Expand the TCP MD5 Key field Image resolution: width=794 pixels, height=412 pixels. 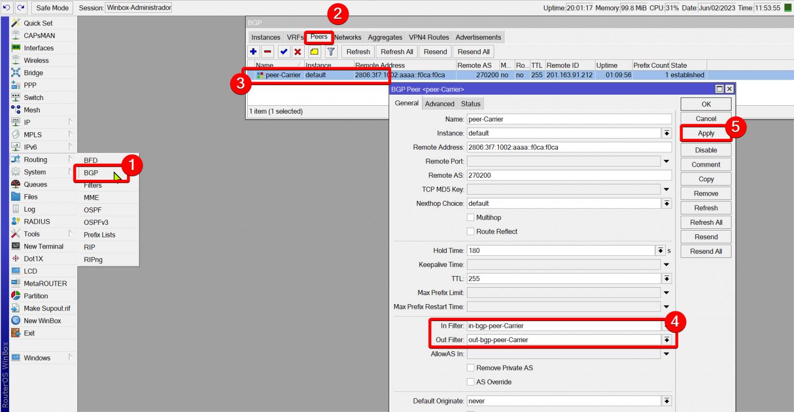pyautogui.click(x=666, y=189)
